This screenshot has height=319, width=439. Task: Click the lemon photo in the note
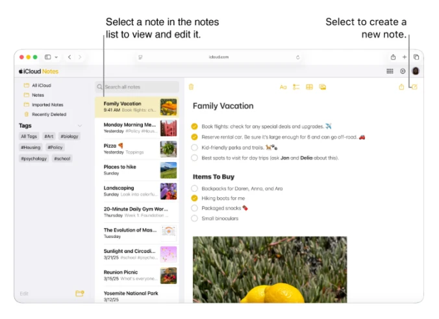coord(270,270)
